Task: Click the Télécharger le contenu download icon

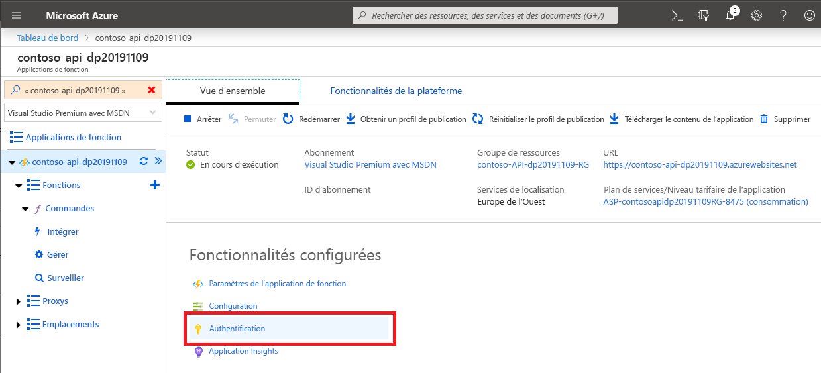Action: click(x=614, y=119)
